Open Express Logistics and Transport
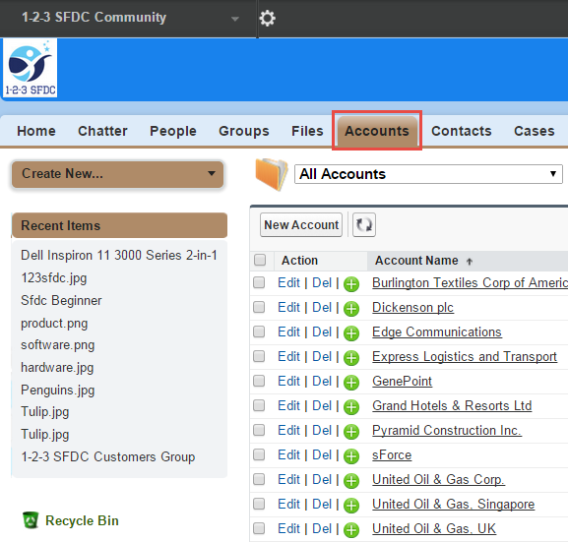Viewport: 568px width, 542px height. click(465, 357)
